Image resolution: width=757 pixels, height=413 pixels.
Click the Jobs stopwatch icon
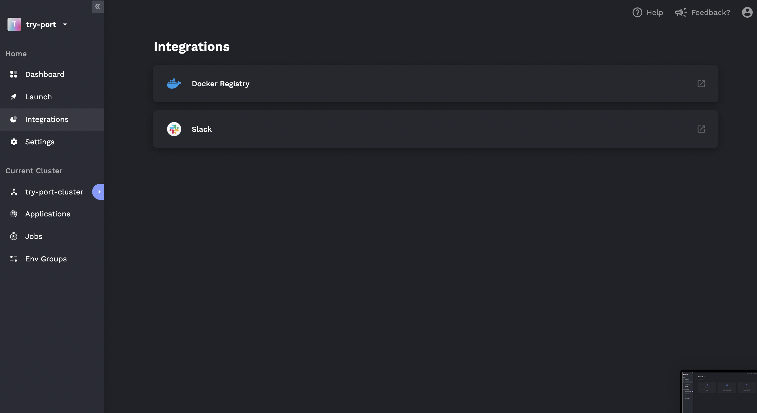[13, 236]
